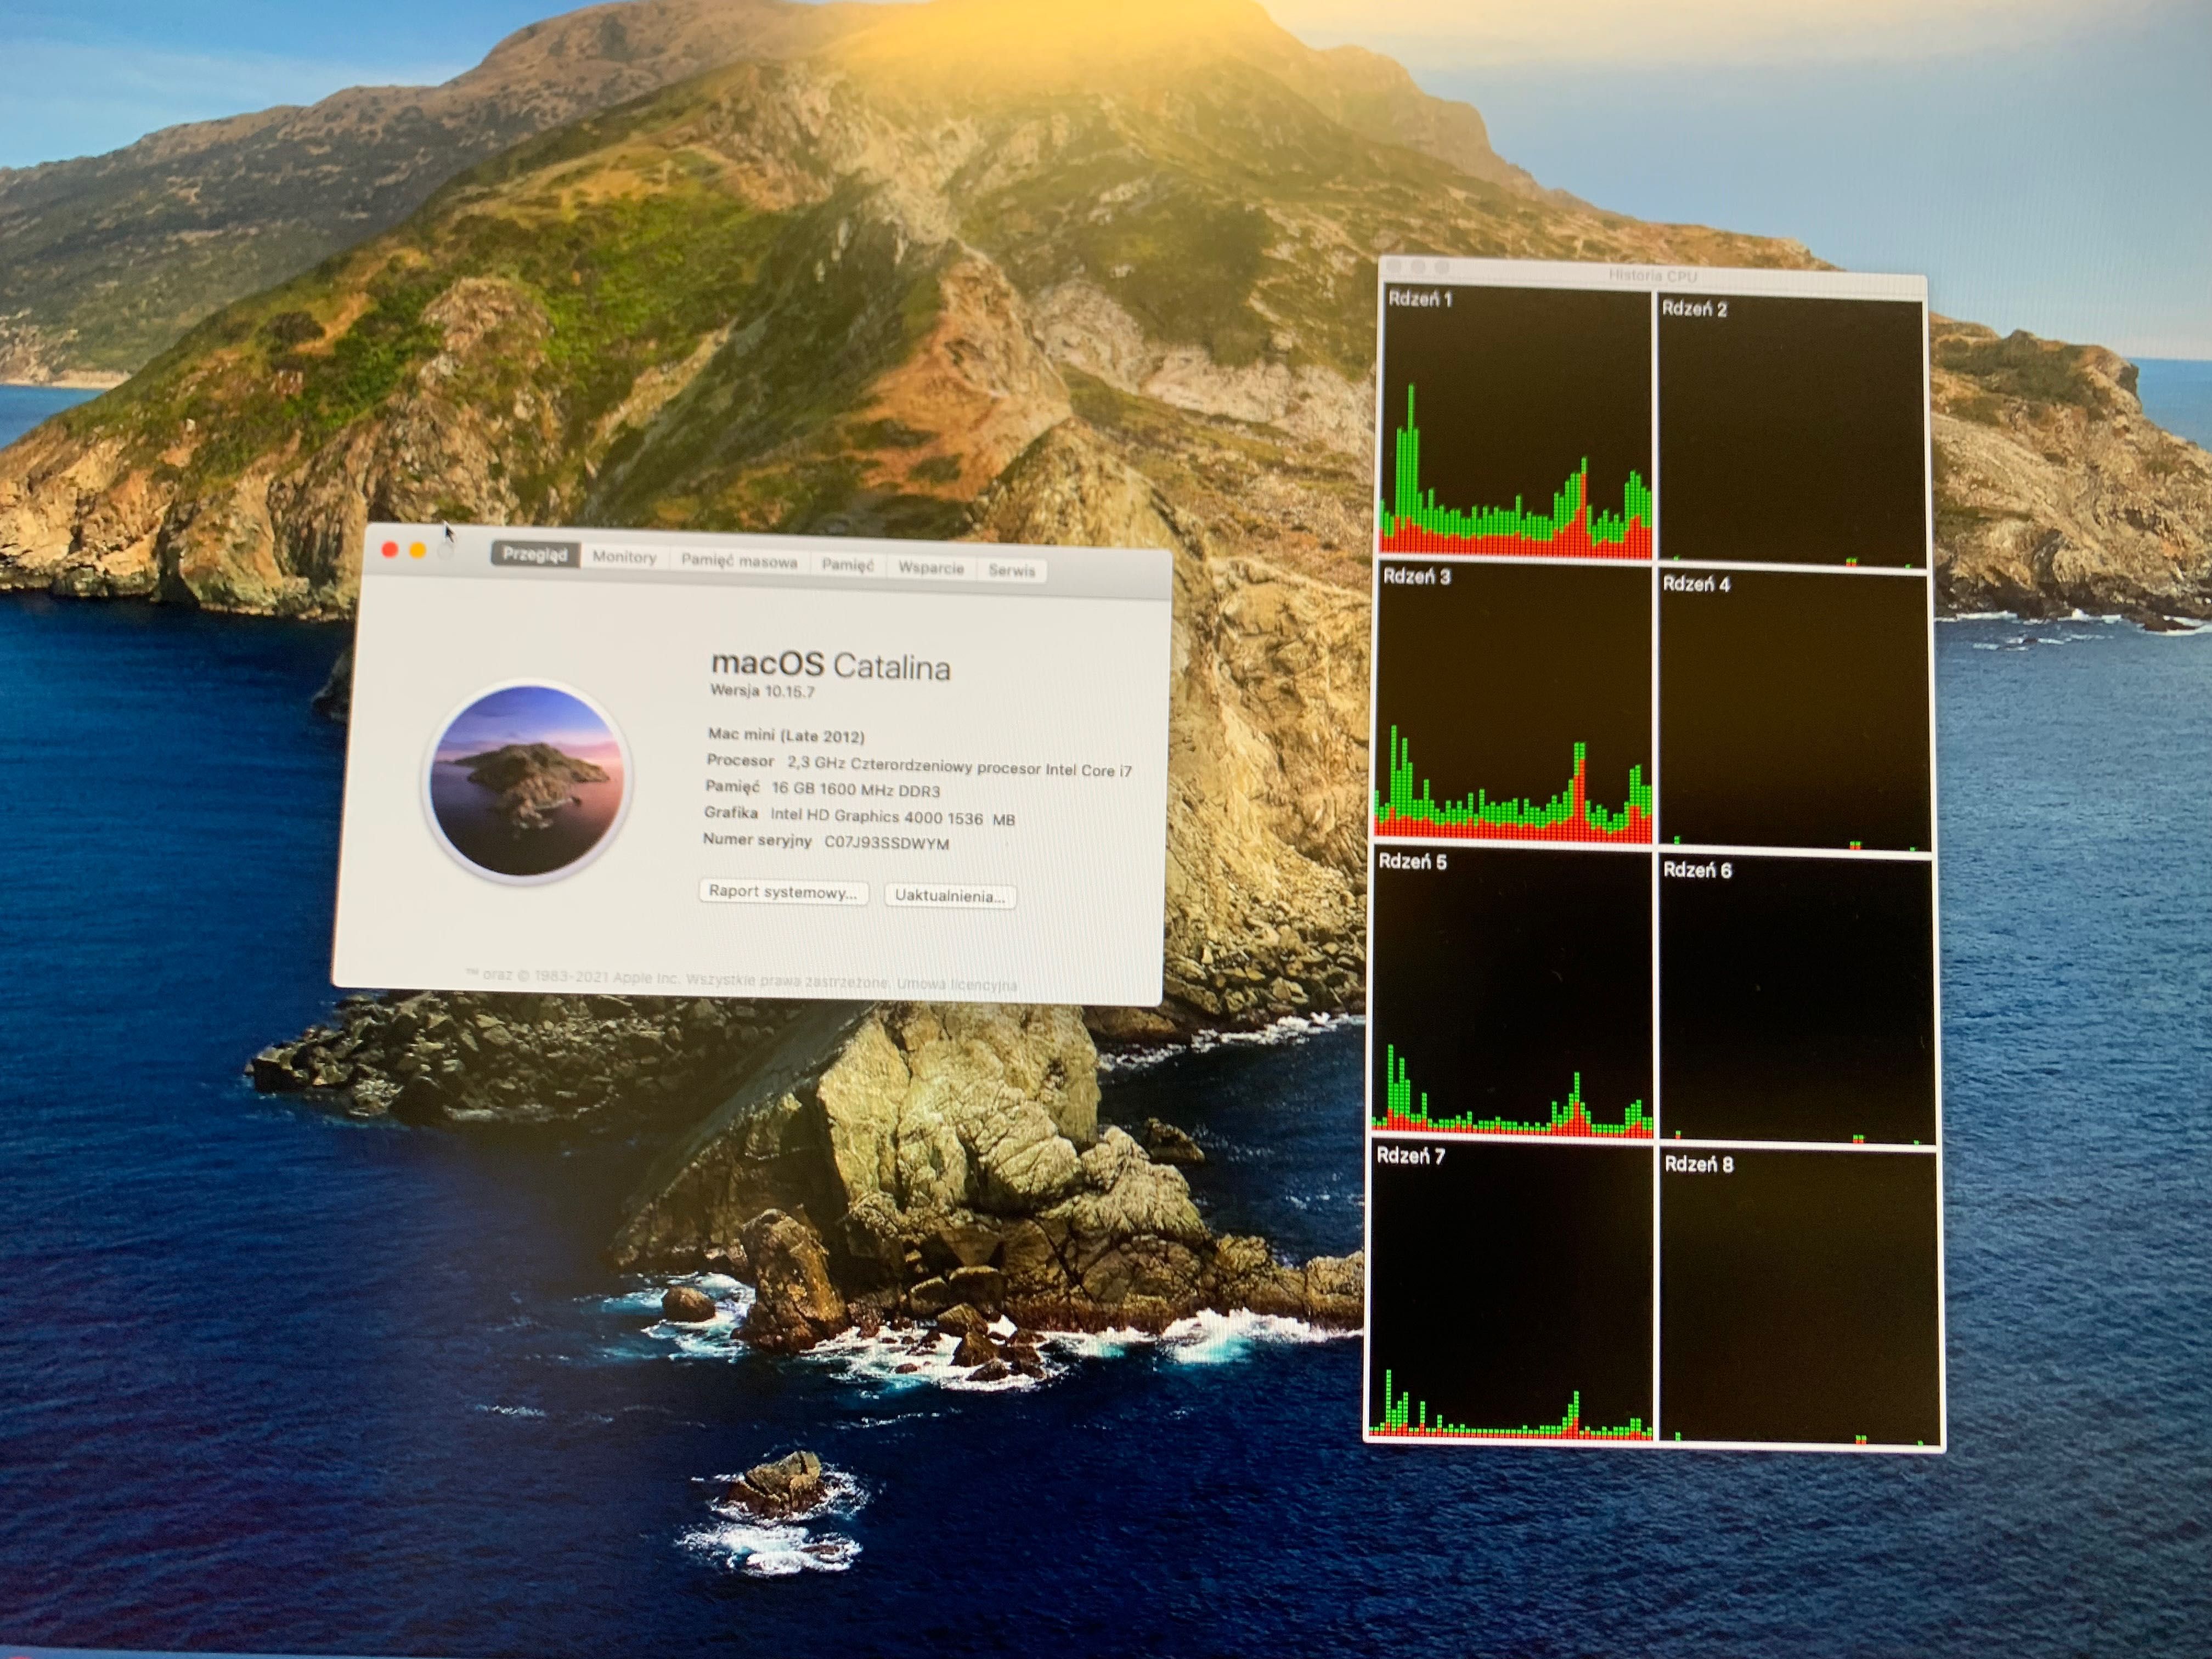Minimize the About This Mac window
Screen dimensions: 2212x1659
point(417,550)
